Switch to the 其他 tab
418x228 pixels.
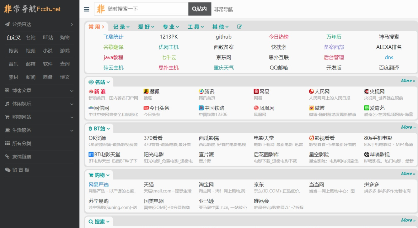(x=221, y=27)
